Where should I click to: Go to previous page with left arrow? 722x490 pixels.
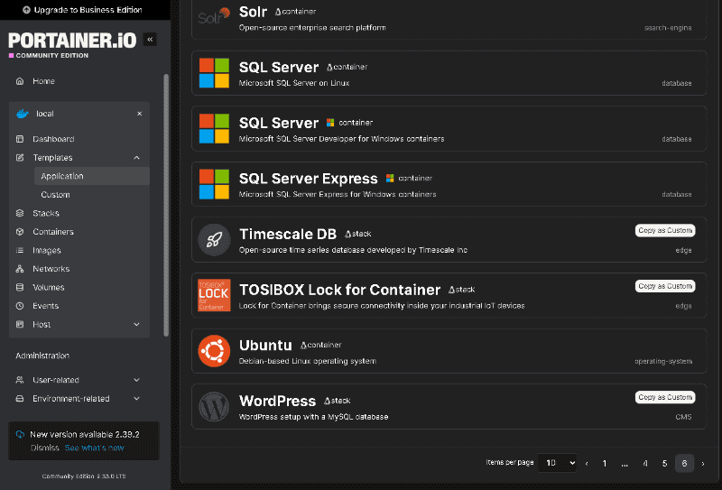587,464
